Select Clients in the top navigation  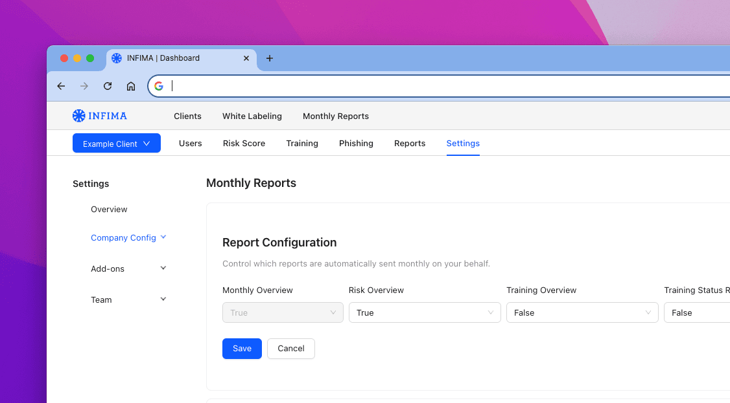tap(187, 116)
